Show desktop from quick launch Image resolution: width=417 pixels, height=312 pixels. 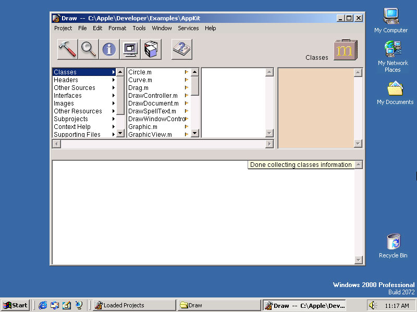point(67,305)
